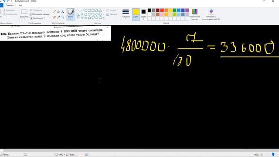Pick the purple palette swatch
Image resolution: width=279 pixels, height=157 pixels.
(x=187, y=10)
